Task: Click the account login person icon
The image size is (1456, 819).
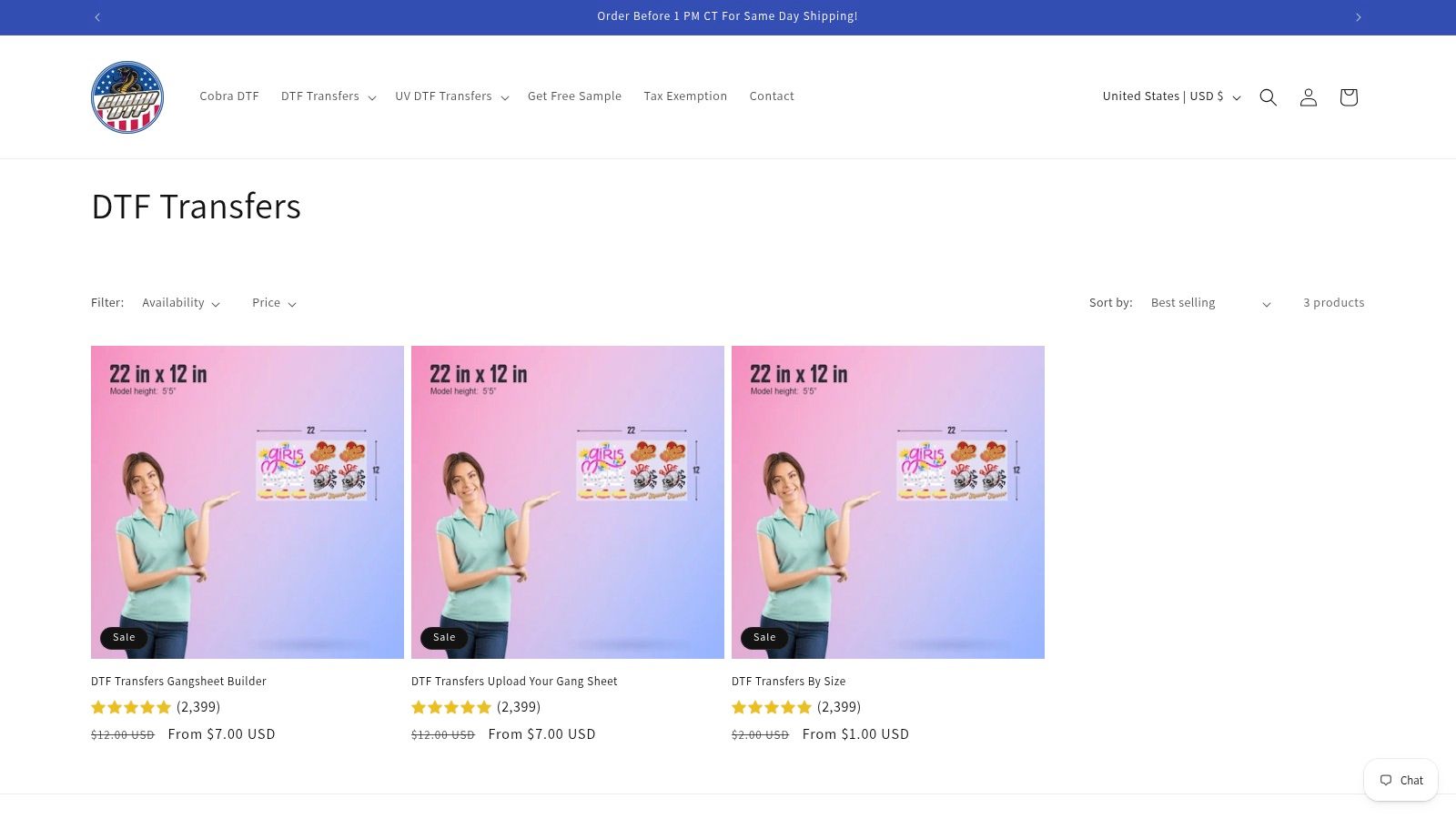Action: point(1308,97)
